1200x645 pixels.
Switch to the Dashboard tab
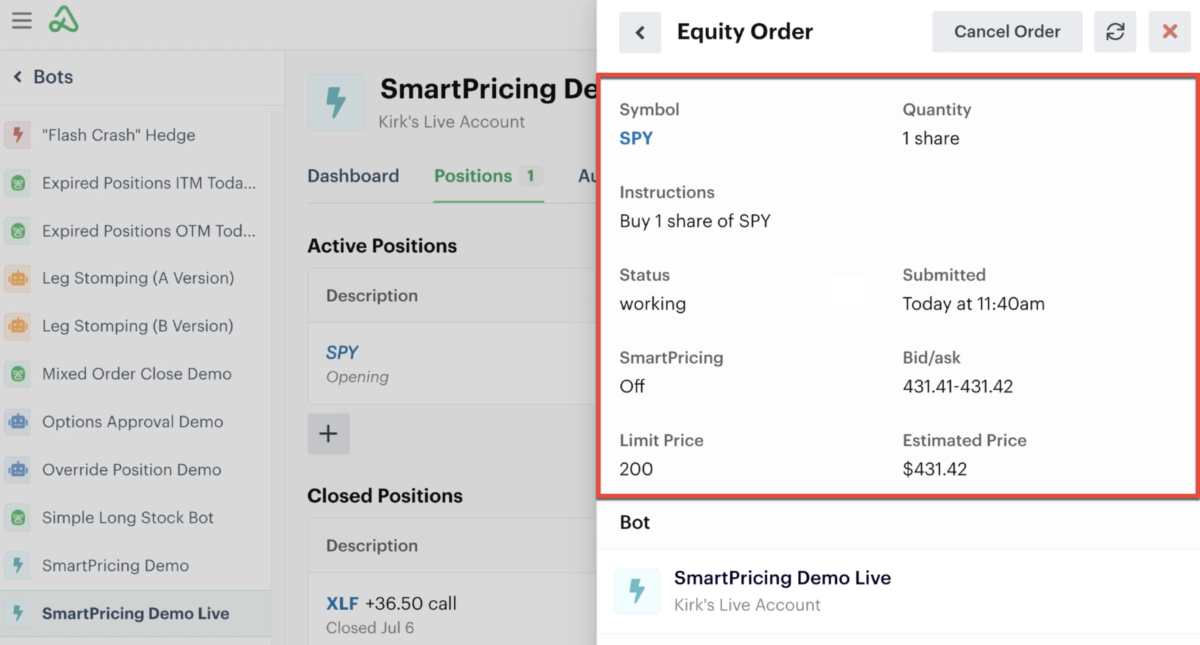tap(353, 176)
